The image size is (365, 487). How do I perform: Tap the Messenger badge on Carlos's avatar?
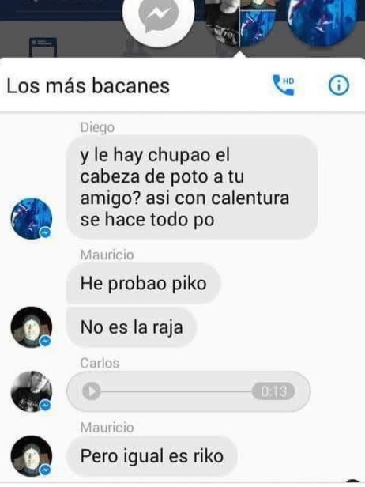[x=45, y=405]
